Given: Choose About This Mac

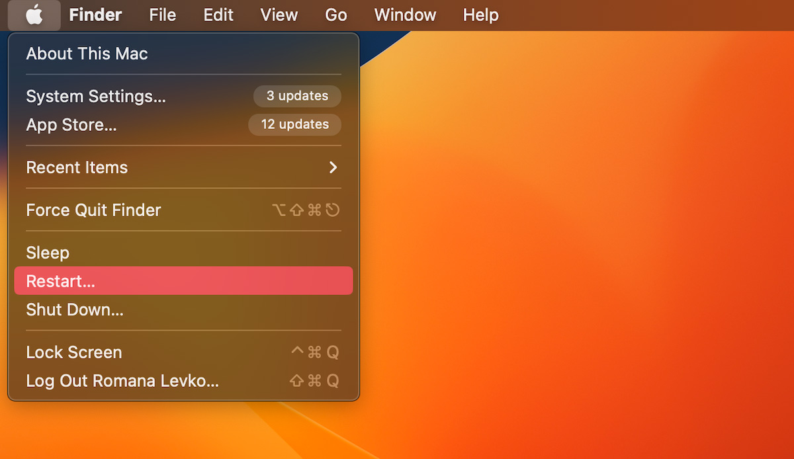Looking at the screenshot, I should 183,54.
